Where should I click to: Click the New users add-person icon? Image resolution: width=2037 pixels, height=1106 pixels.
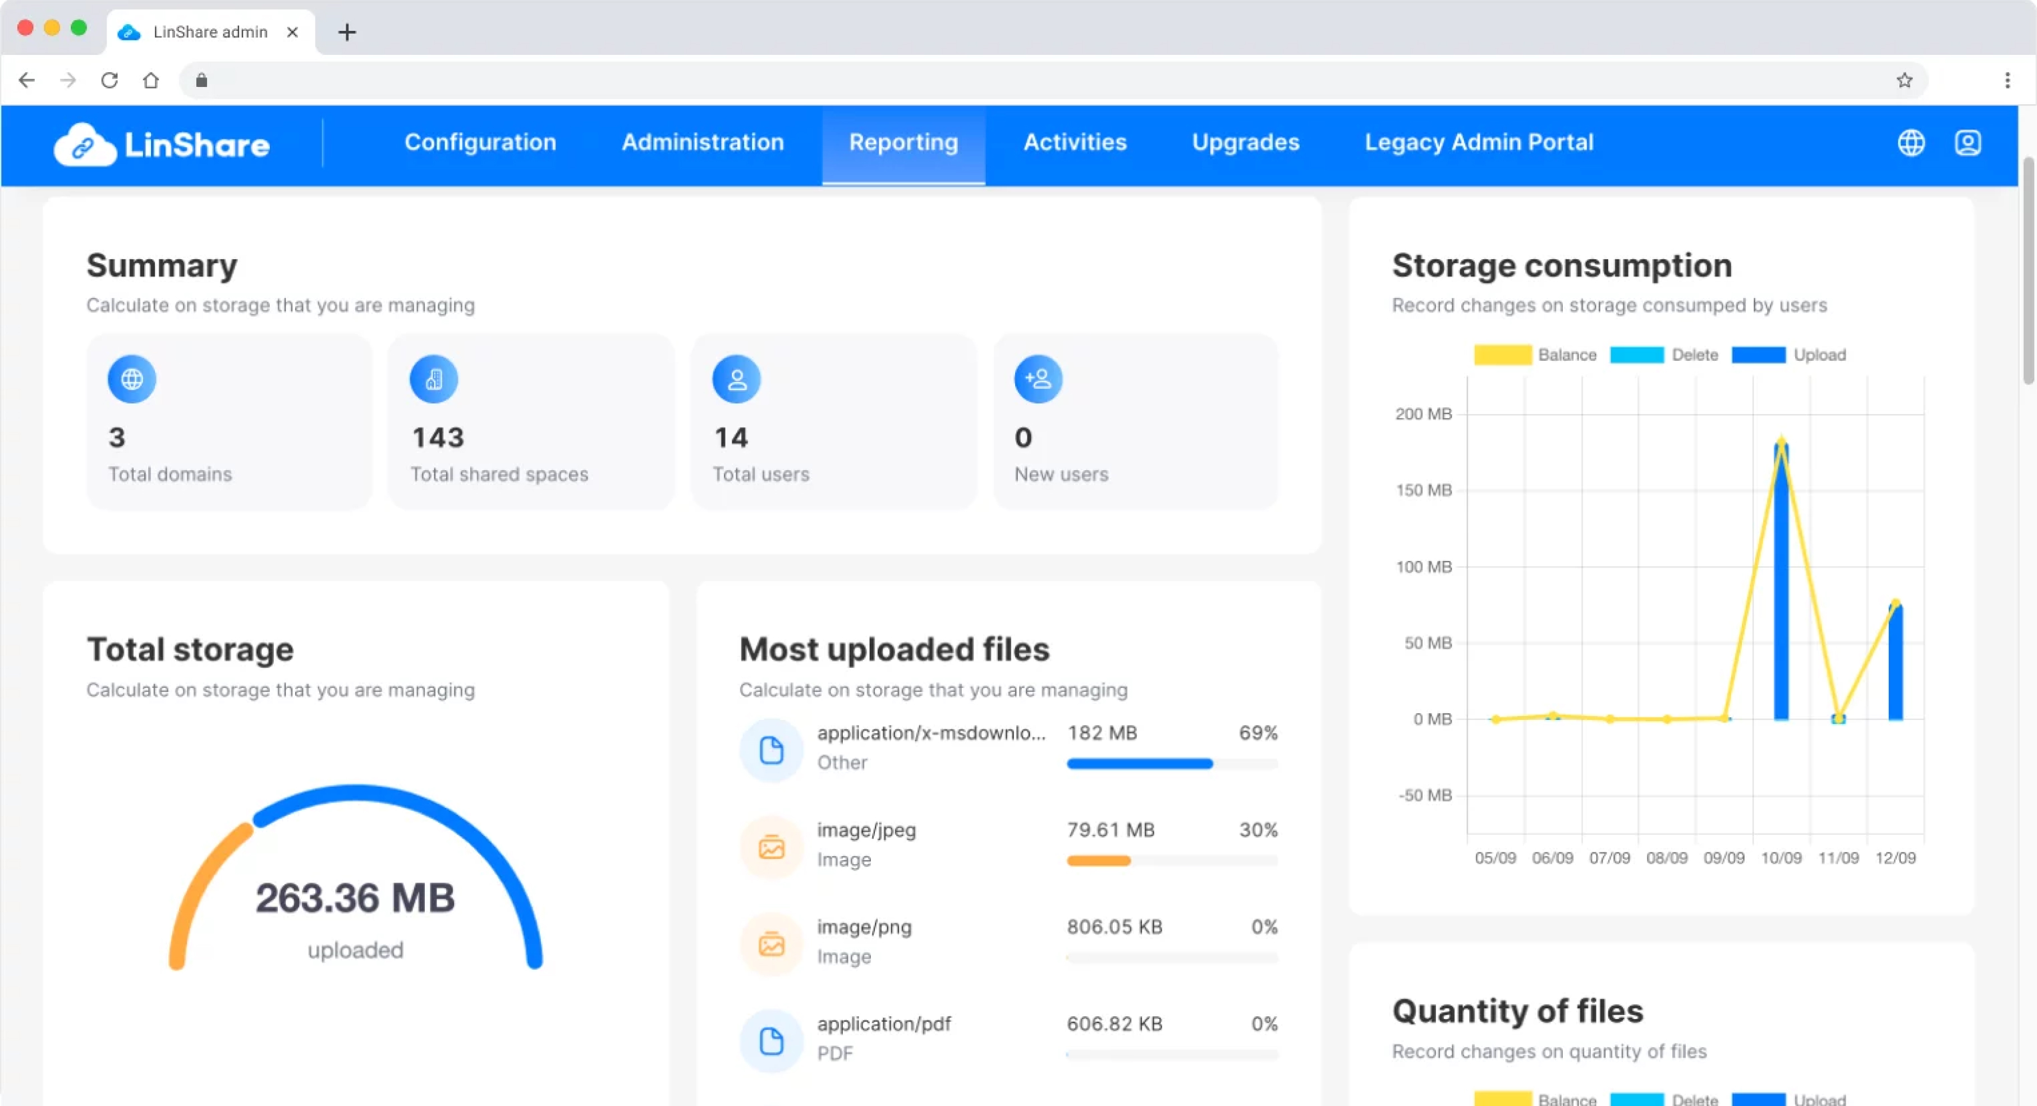click(x=1038, y=379)
